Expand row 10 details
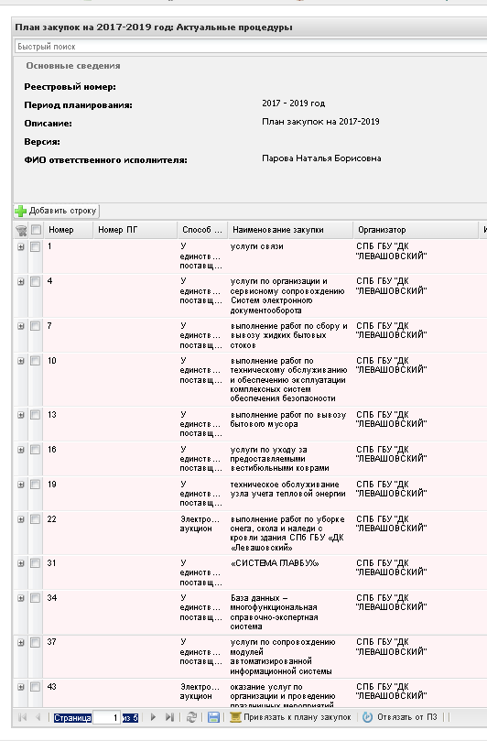This screenshot has width=487, height=741. (x=21, y=361)
